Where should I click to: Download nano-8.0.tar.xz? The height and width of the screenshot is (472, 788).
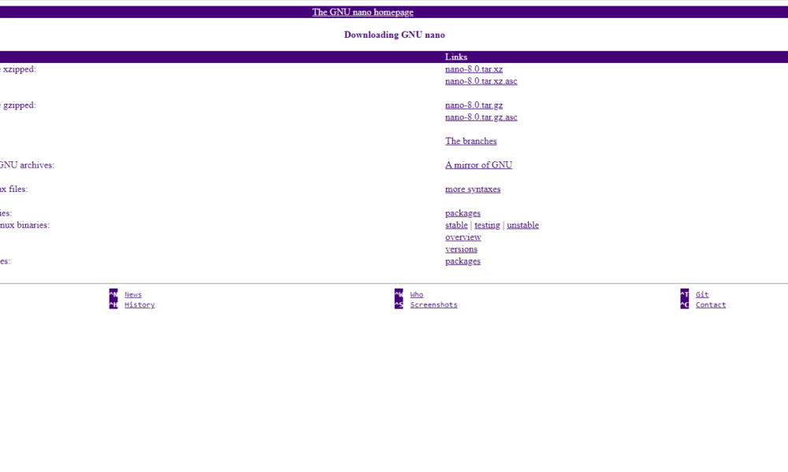pyautogui.click(x=474, y=69)
